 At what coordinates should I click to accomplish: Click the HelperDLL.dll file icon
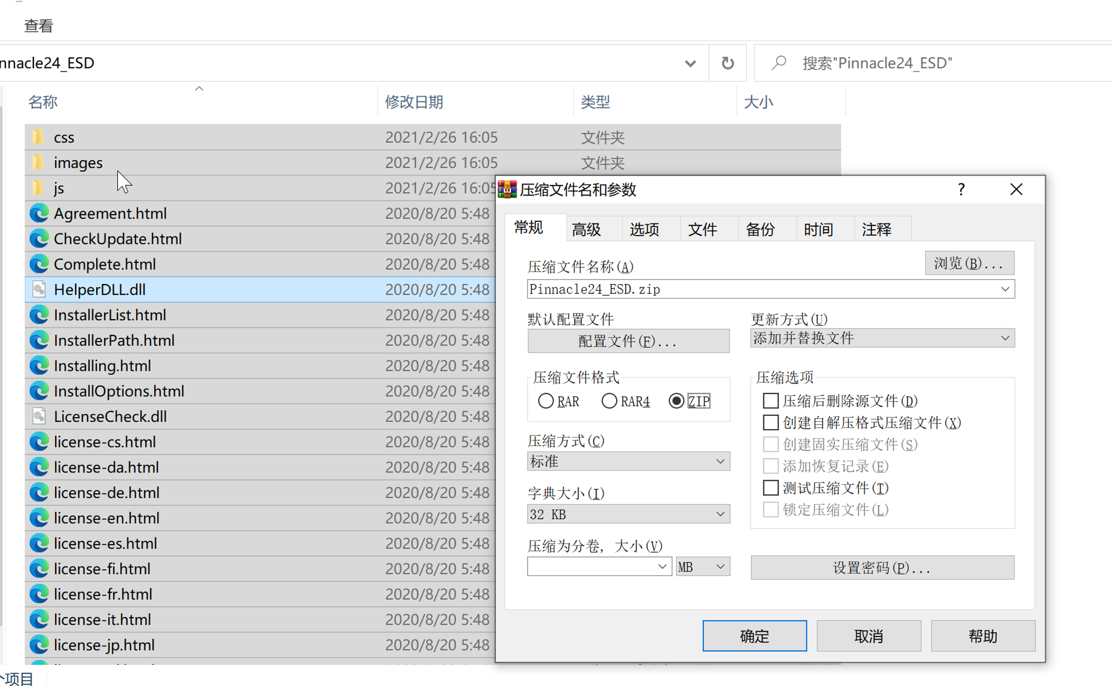point(39,290)
